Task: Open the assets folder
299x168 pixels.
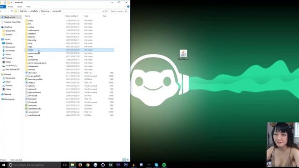Action: (31, 21)
